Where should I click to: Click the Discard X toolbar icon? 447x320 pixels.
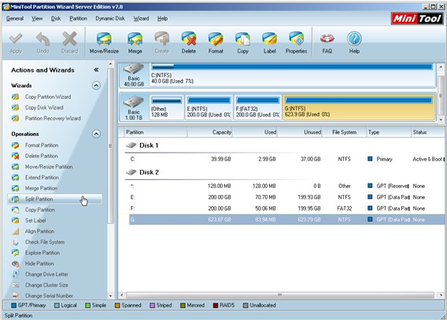(69, 39)
